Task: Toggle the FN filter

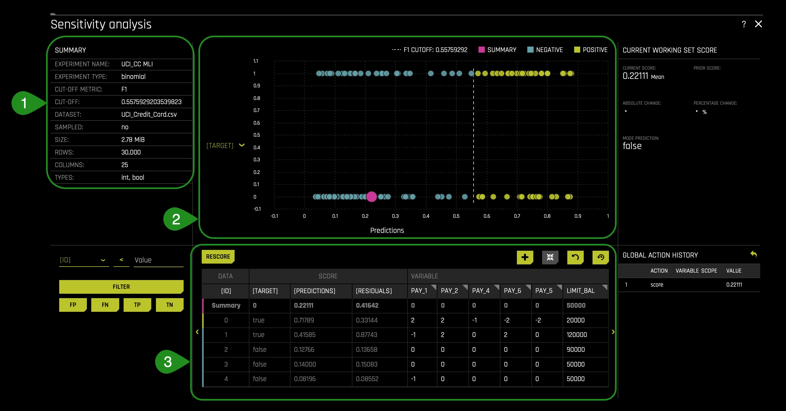Action: click(x=105, y=305)
